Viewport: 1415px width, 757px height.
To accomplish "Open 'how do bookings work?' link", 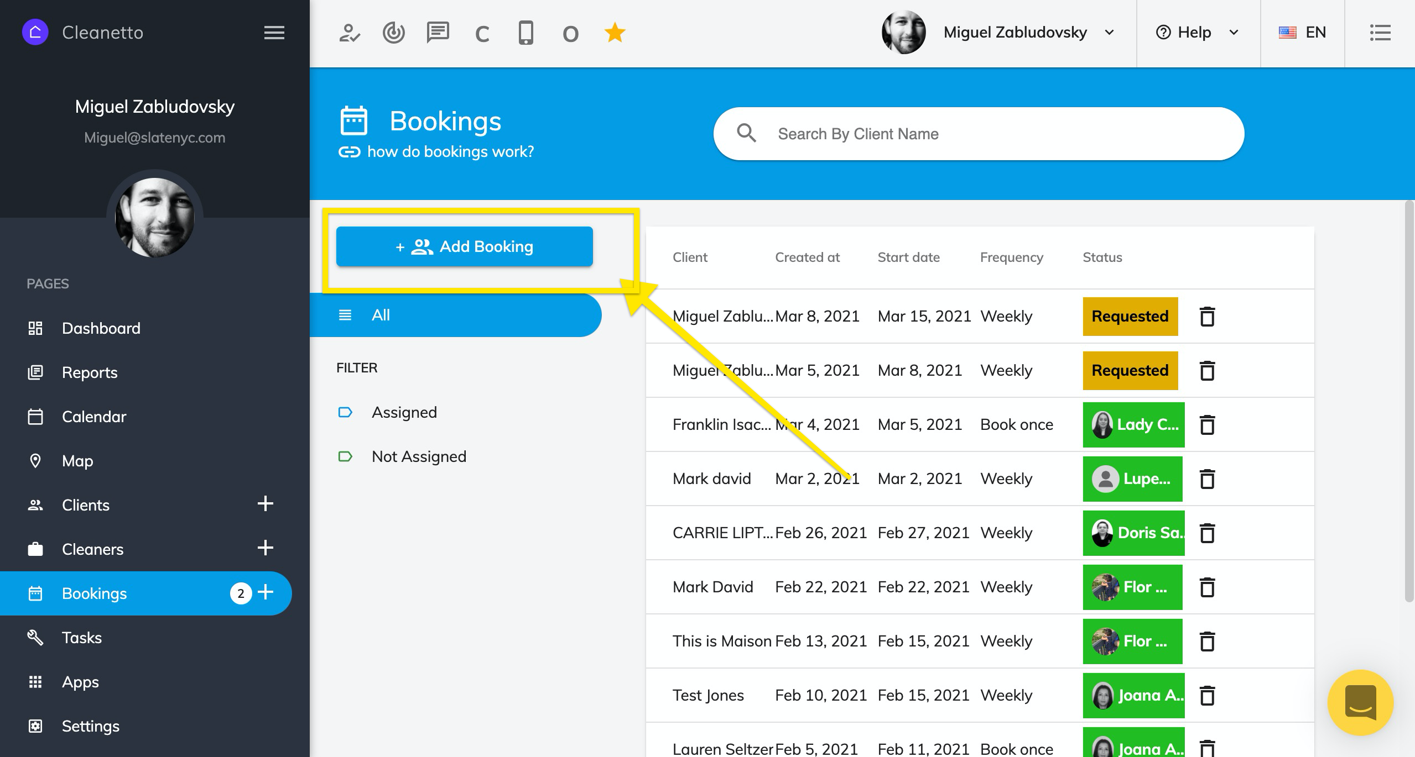I will pyautogui.click(x=450, y=151).
